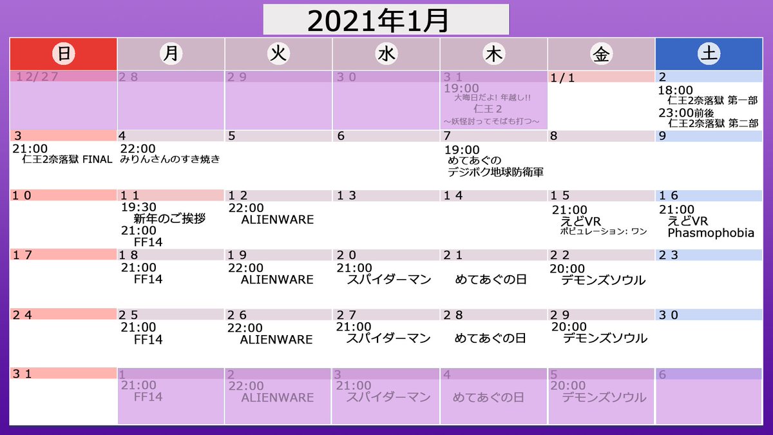This screenshot has width=773, height=435.
Task: Select the 日 (Sunday) column header
Action: (63, 54)
